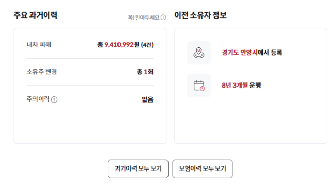
Task: Click the 8년 3개월 red highlighted duration
Action: pos(234,86)
